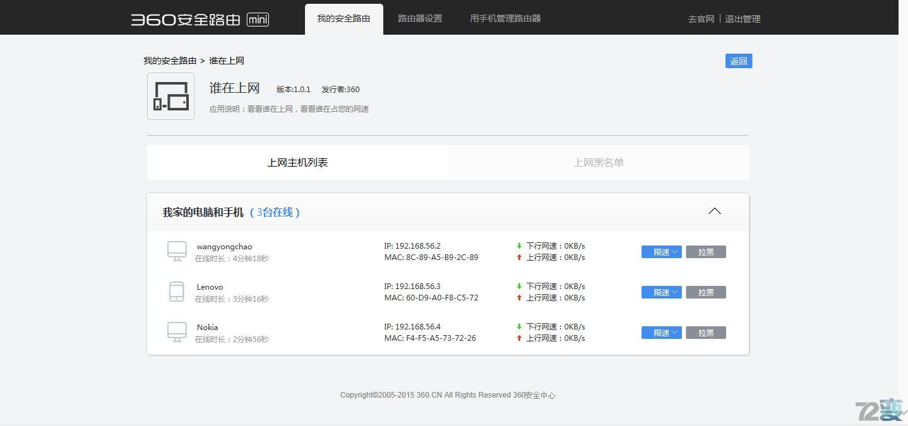Viewport: 908px width, 426px height.
Task: Click the 3台在线 online count text
Action: pos(276,212)
